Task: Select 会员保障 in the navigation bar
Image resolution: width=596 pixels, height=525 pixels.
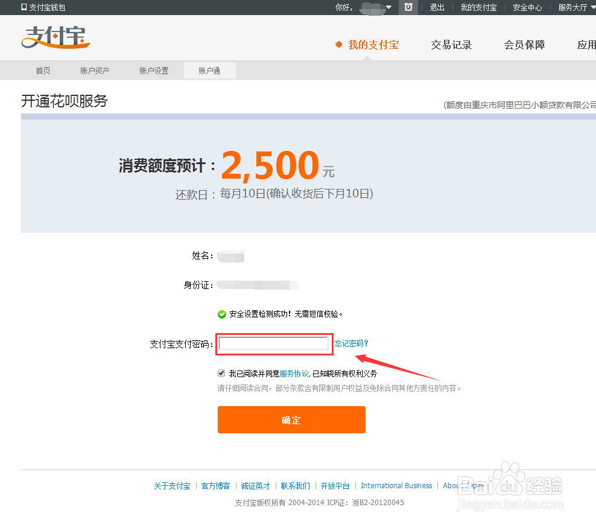Action: 524,45
